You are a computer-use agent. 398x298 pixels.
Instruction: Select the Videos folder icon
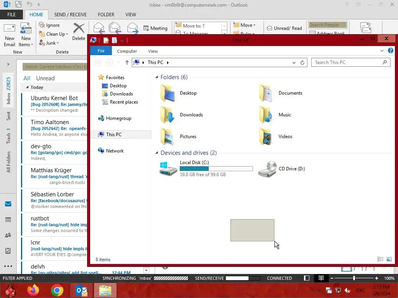(x=266, y=137)
